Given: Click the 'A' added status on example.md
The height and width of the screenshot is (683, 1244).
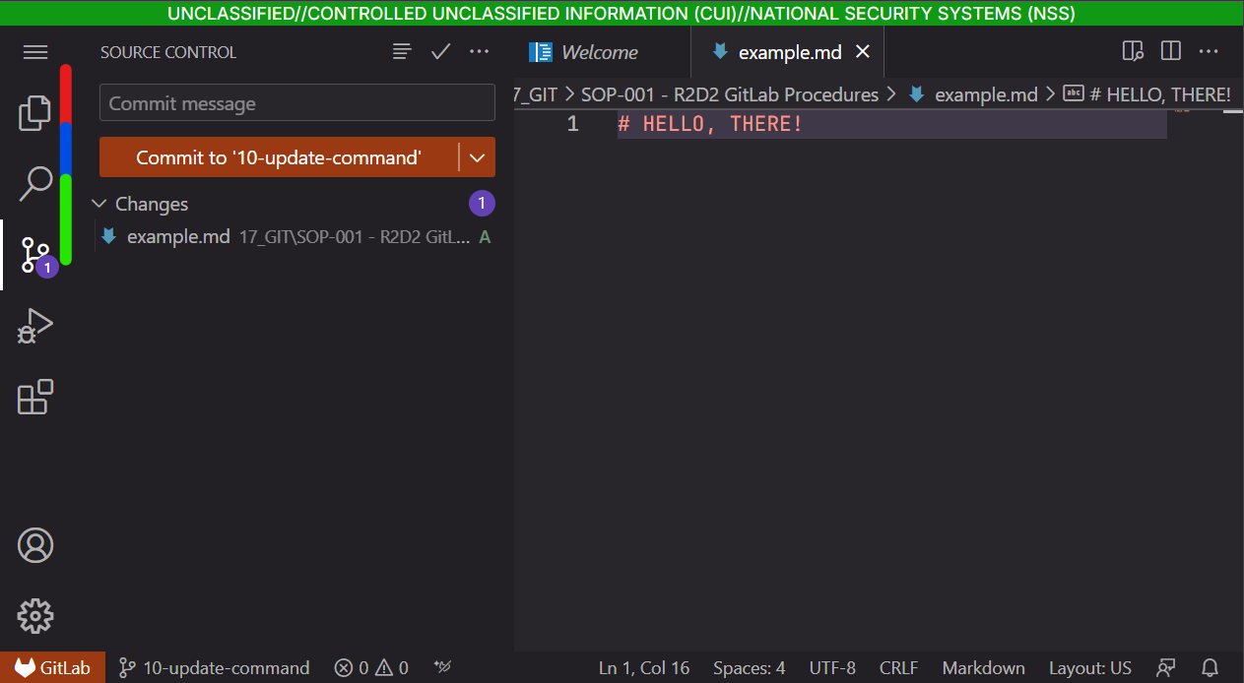Looking at the screenshot, I should [x=485, y=237].
